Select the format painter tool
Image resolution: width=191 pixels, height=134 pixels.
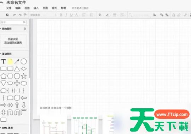coord(25,15)
